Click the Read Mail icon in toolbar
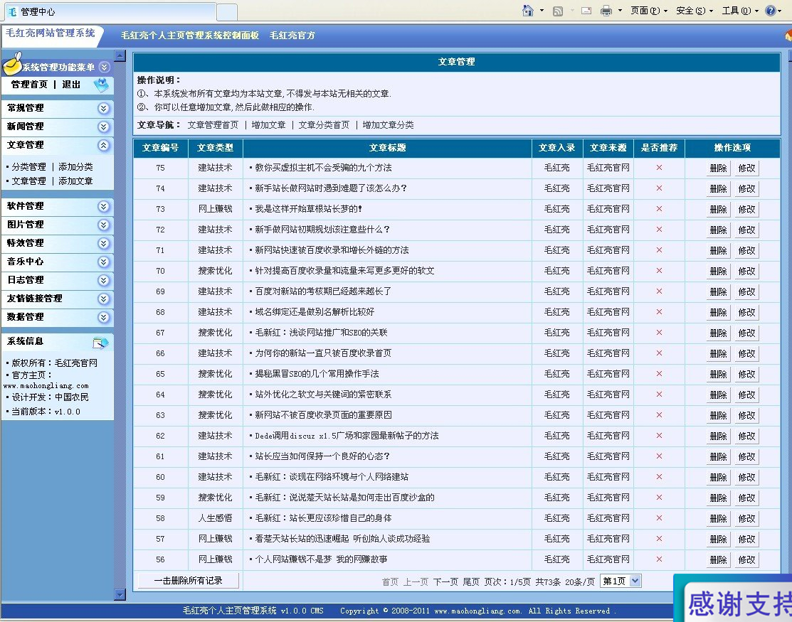Viewport: 792px width, 622px height. [586, 11]
